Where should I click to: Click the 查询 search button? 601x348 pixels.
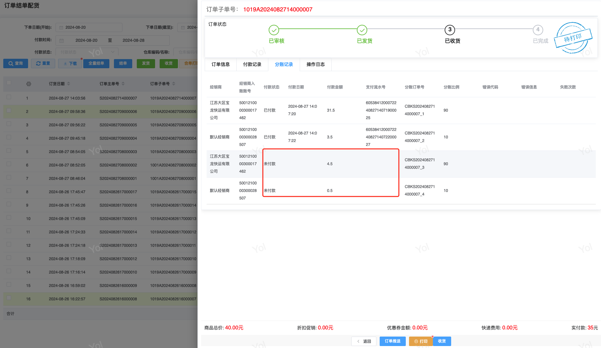(x=16, y=63)
